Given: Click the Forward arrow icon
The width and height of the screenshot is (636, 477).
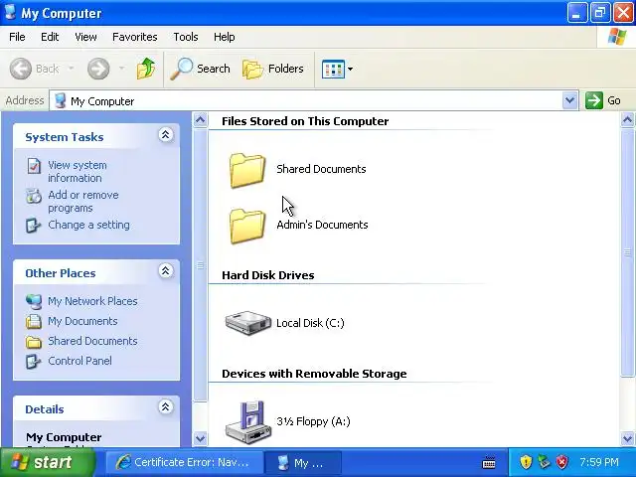Looking at the screenshot, I should (98, 69).
